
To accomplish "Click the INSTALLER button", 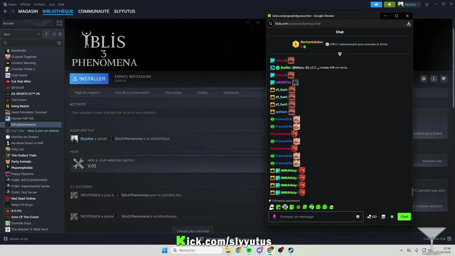I will [89, 79].
